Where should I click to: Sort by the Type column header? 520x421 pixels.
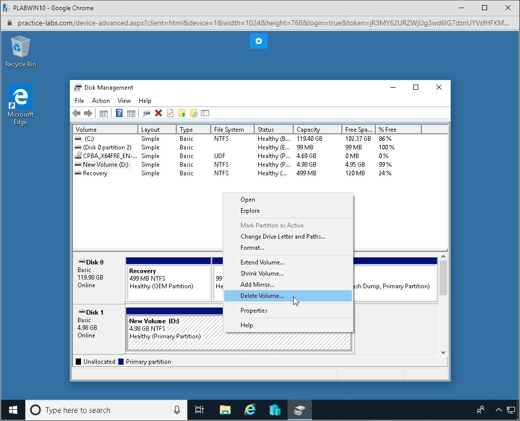point(194,129)
